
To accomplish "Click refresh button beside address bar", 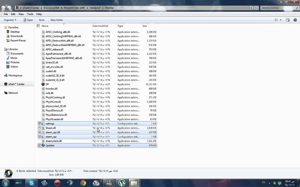I will point(256,8).
